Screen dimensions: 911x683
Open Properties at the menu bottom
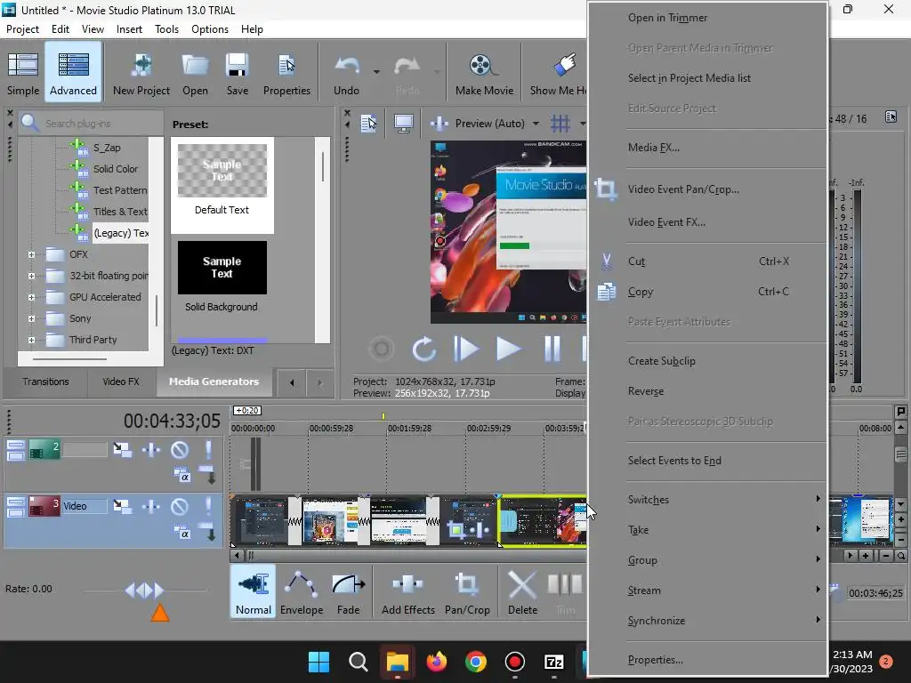pyautogui.click(x=708, y=660)
